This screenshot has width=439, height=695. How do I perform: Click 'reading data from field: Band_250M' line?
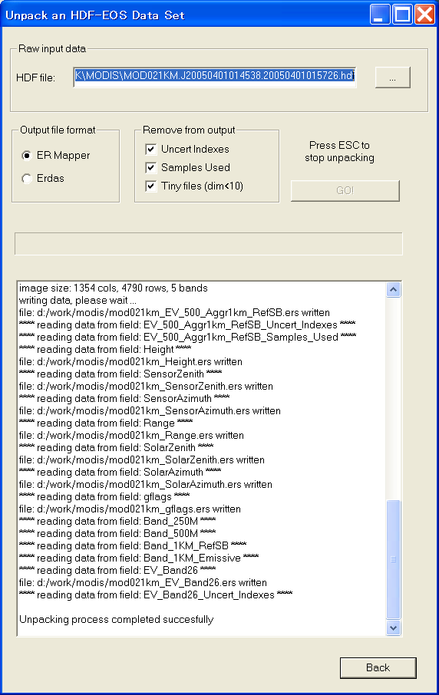(117, 522)
